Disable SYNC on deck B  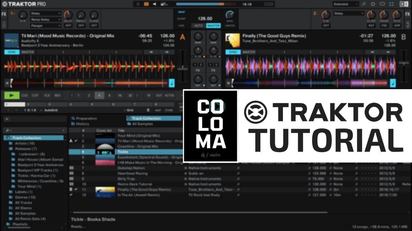(233, 52)
